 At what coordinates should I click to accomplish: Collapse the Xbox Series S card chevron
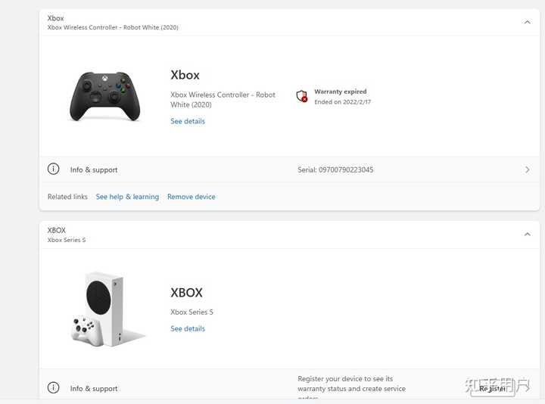coord(527,235)
